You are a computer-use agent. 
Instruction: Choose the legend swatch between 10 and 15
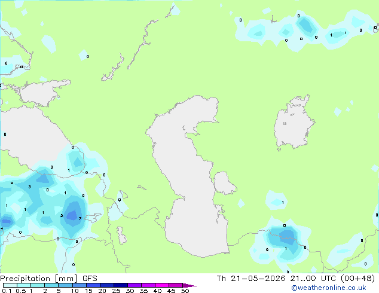pyautogui.click(x=80, y=285)
